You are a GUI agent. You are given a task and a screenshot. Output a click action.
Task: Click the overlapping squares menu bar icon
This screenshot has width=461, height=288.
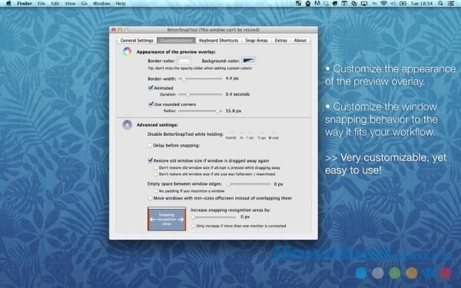click(354, 4)
